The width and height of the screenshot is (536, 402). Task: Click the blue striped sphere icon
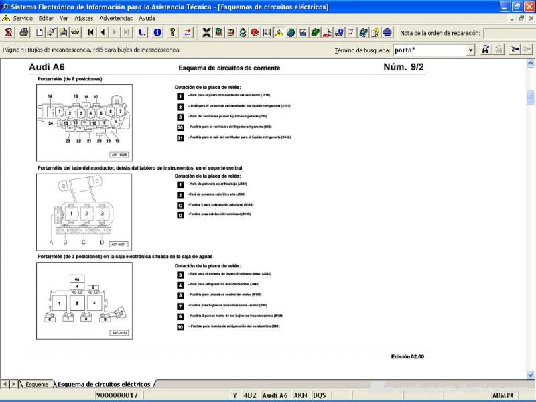(x=387, y=32)
